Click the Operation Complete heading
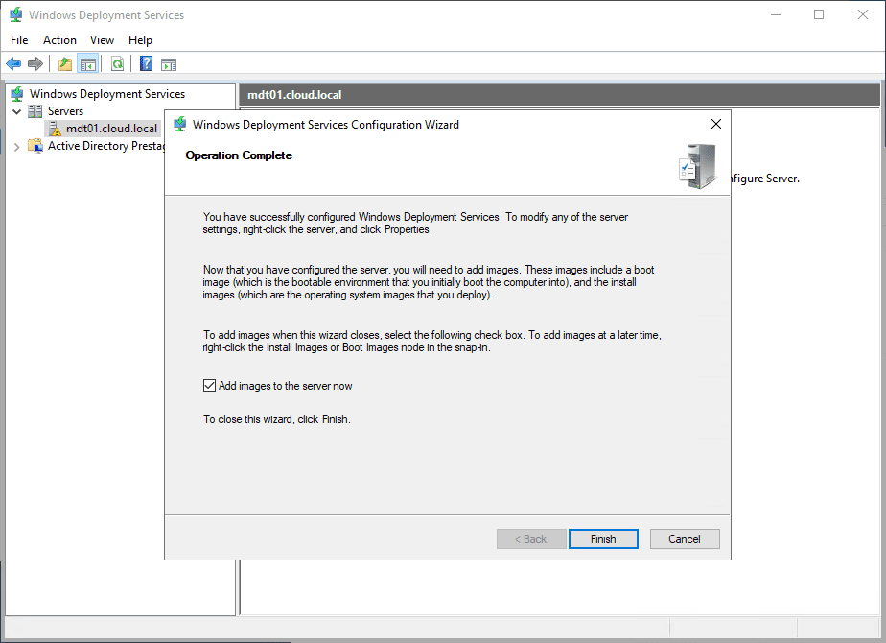The height and width of the screenshot is (643, 886). point(239,155)
